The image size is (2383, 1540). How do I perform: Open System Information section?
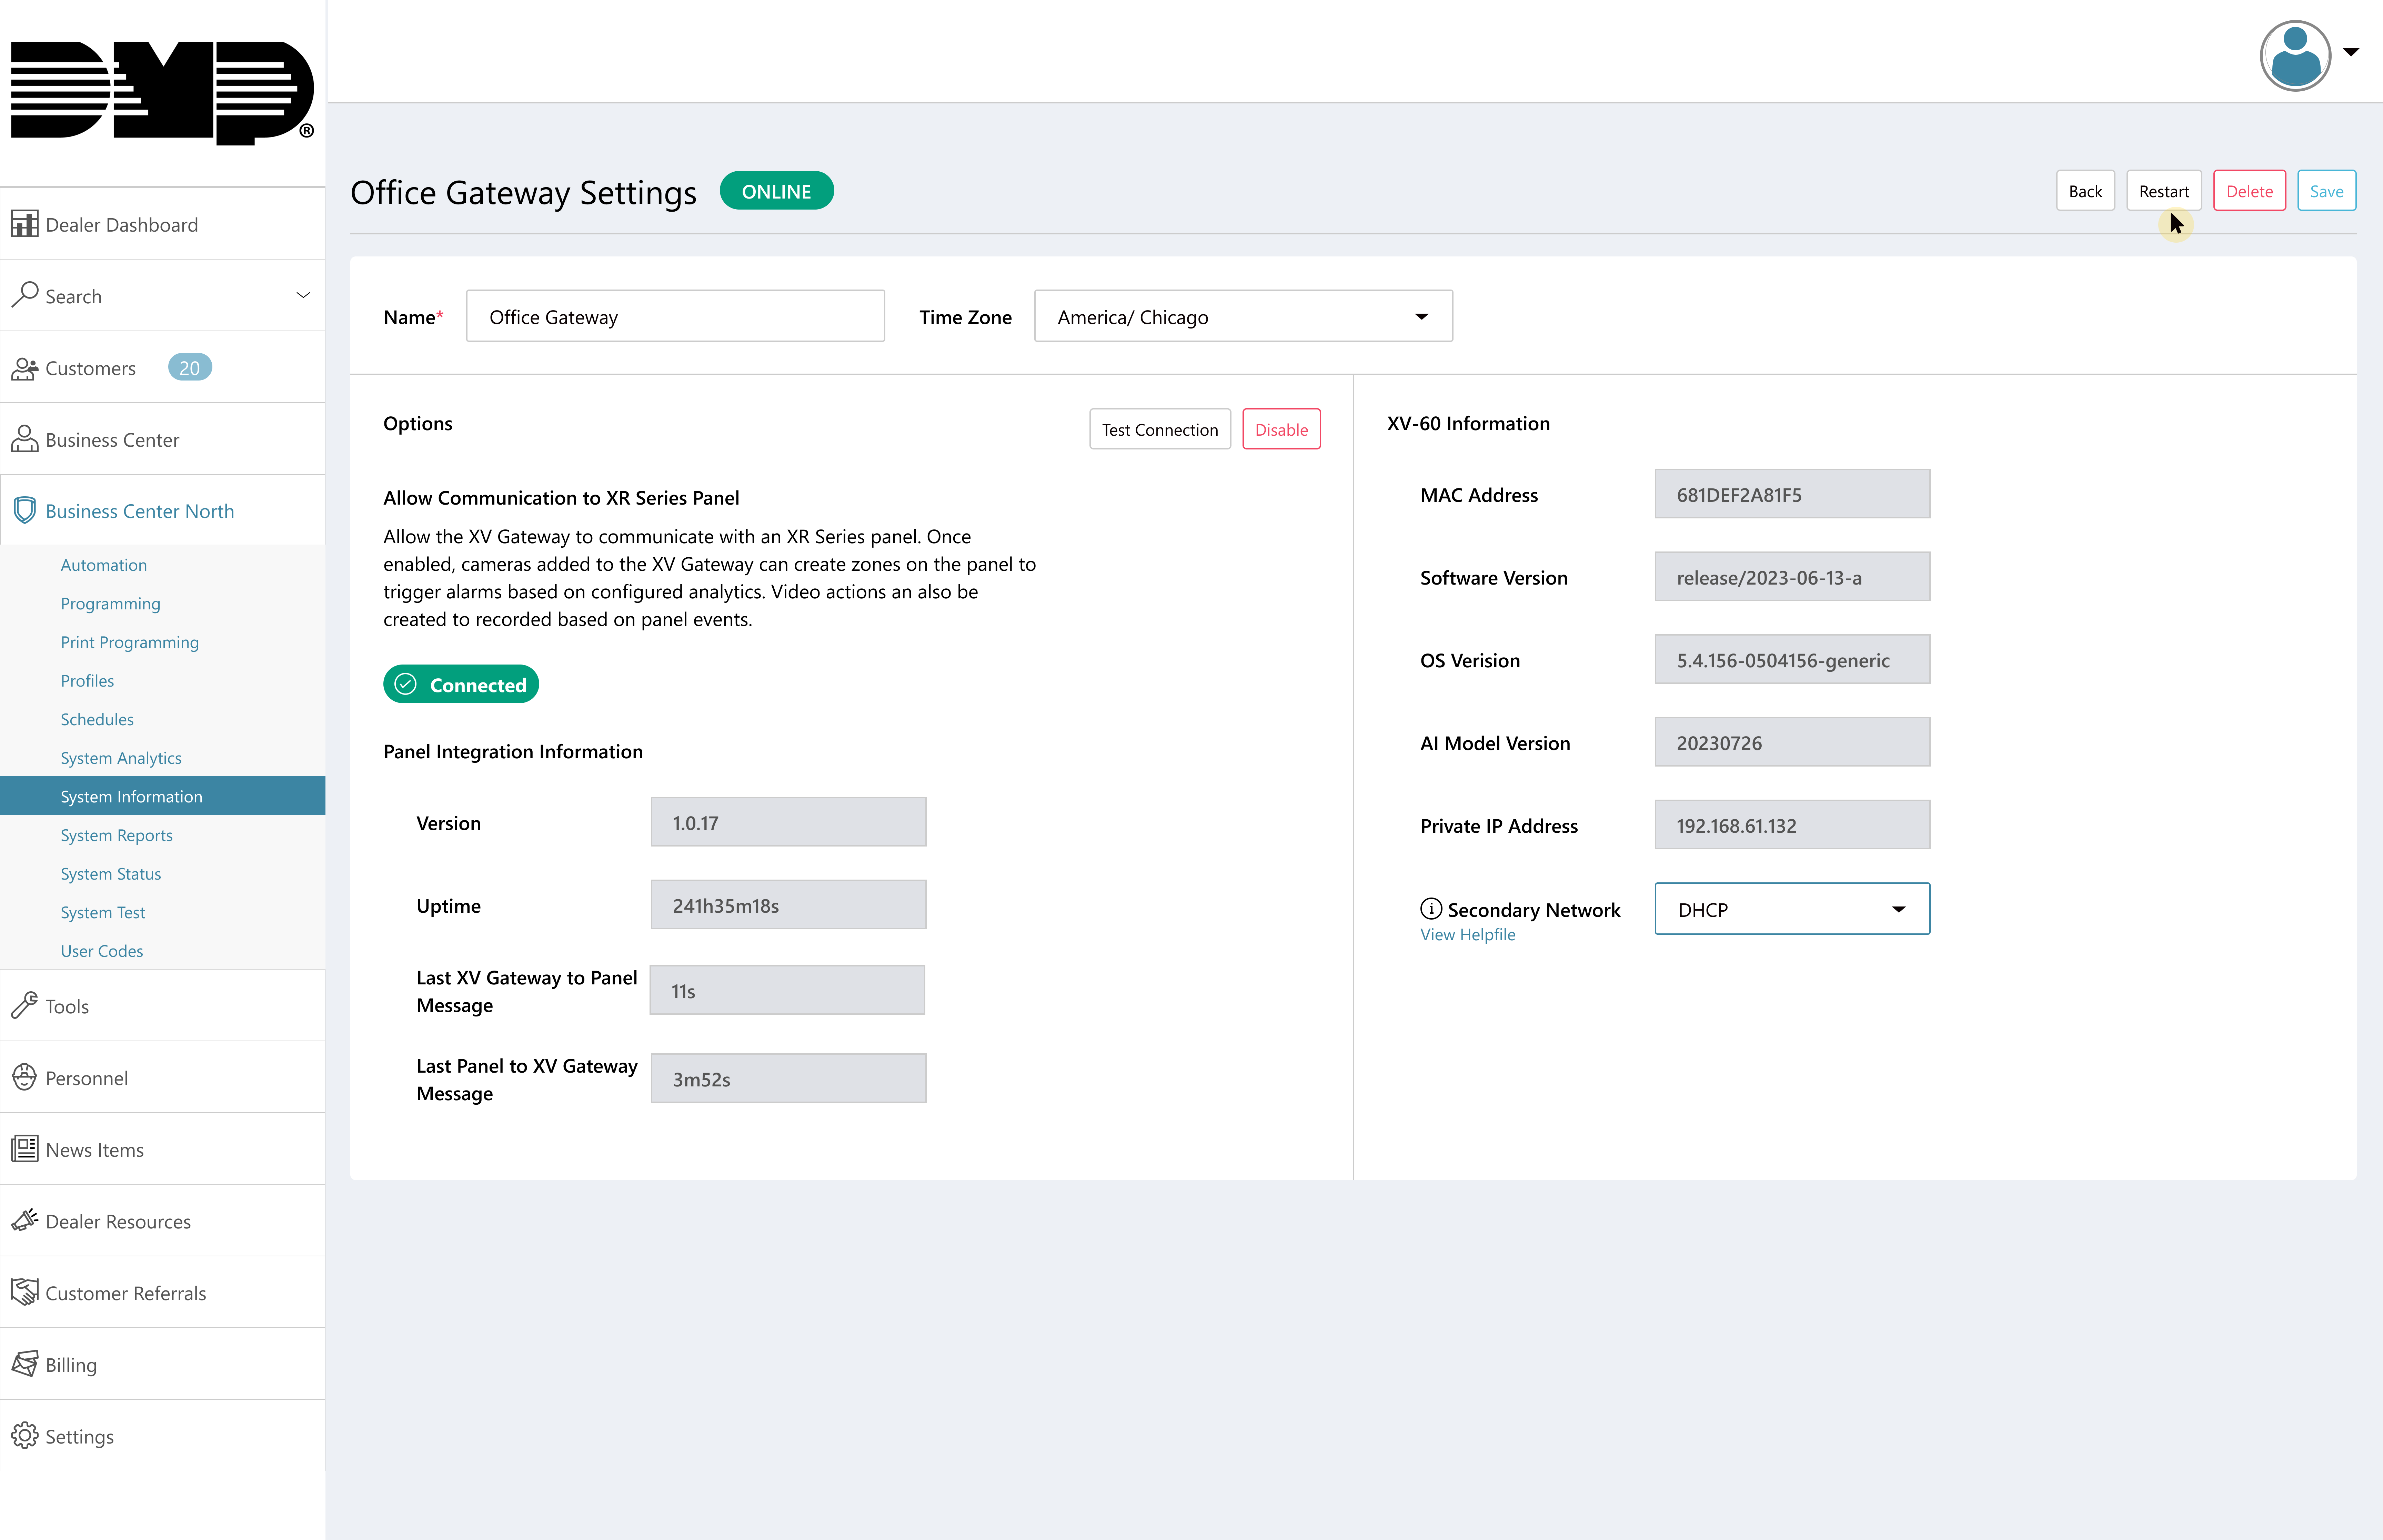[x=132, y=795]
